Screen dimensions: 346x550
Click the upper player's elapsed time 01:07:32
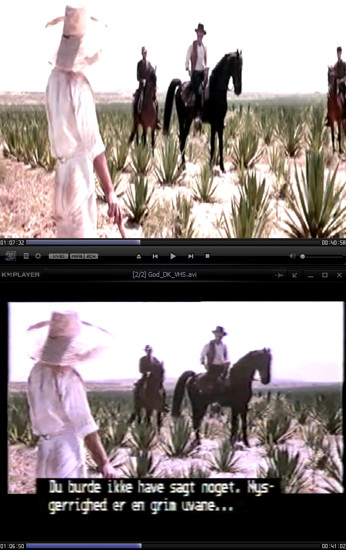pyautogui.click(x=12, y=242)
